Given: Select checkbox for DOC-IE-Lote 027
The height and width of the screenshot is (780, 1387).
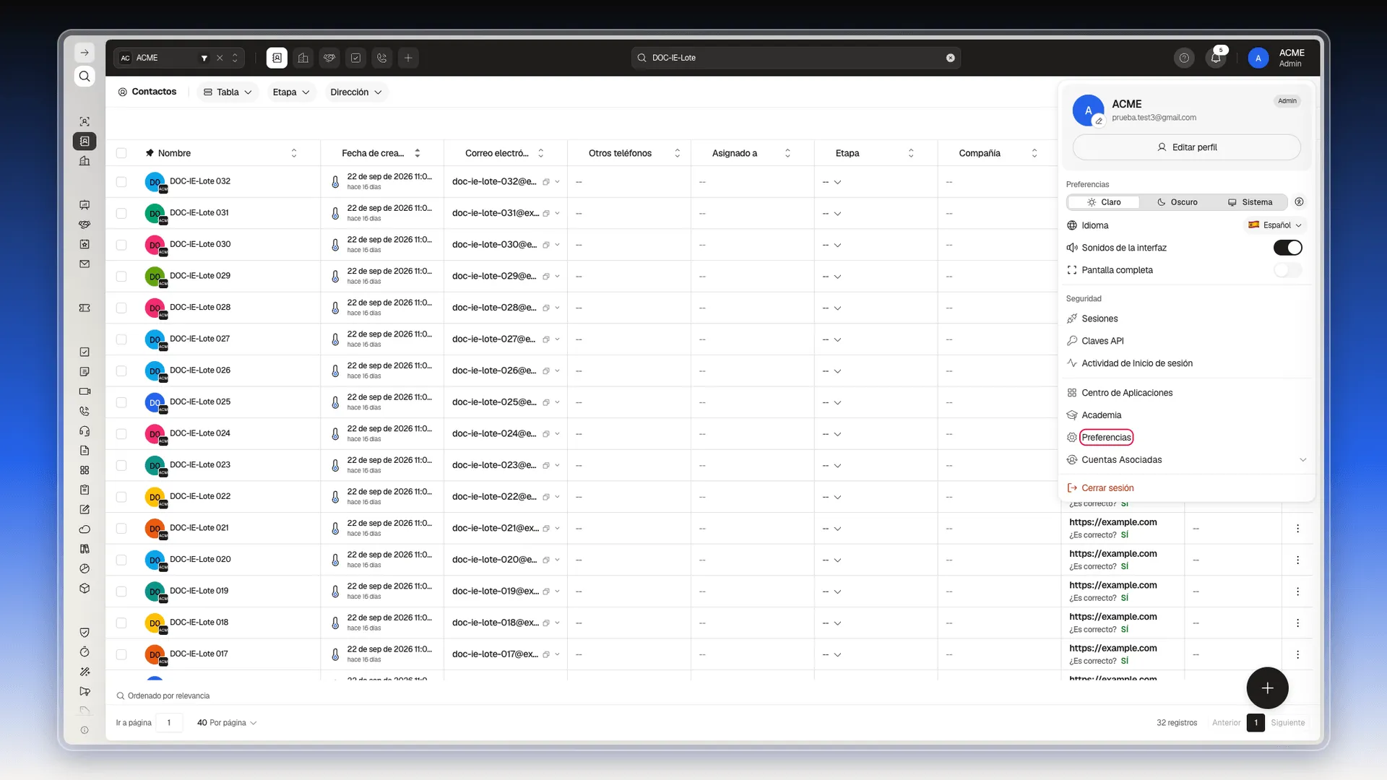Looking at the screenshot, I should click(121, 339).
